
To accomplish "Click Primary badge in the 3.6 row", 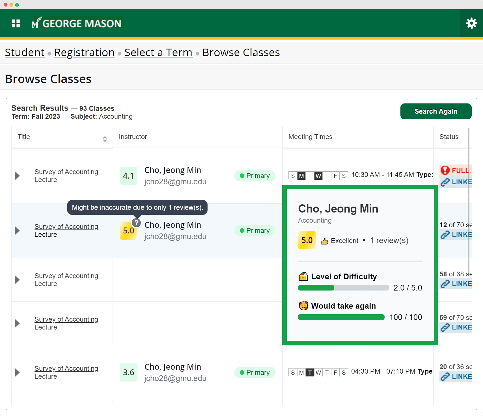I will 255,372.
